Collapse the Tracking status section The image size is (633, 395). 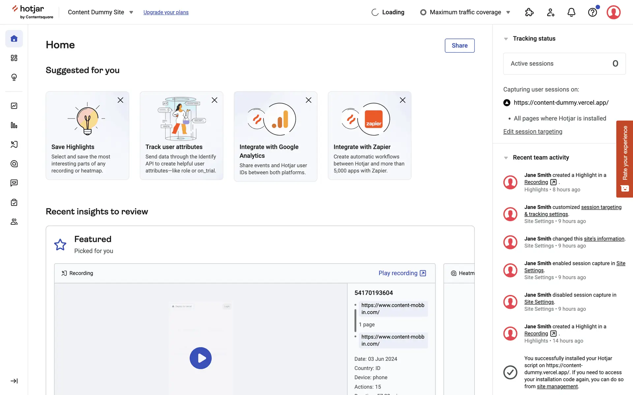click(x=506, y=39)
